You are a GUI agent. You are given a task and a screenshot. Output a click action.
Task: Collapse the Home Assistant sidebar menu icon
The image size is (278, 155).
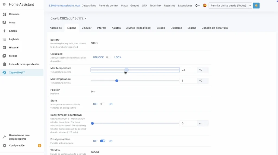coord(4,5)
